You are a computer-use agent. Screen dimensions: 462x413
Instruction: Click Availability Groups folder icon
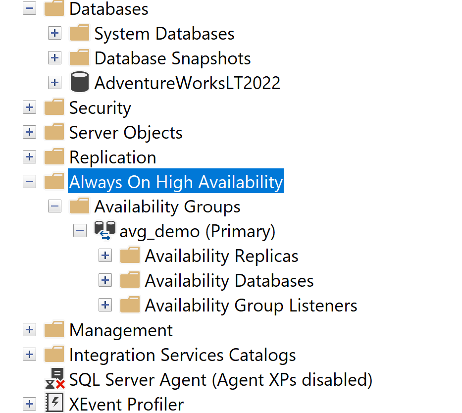[x=80, y=206]
